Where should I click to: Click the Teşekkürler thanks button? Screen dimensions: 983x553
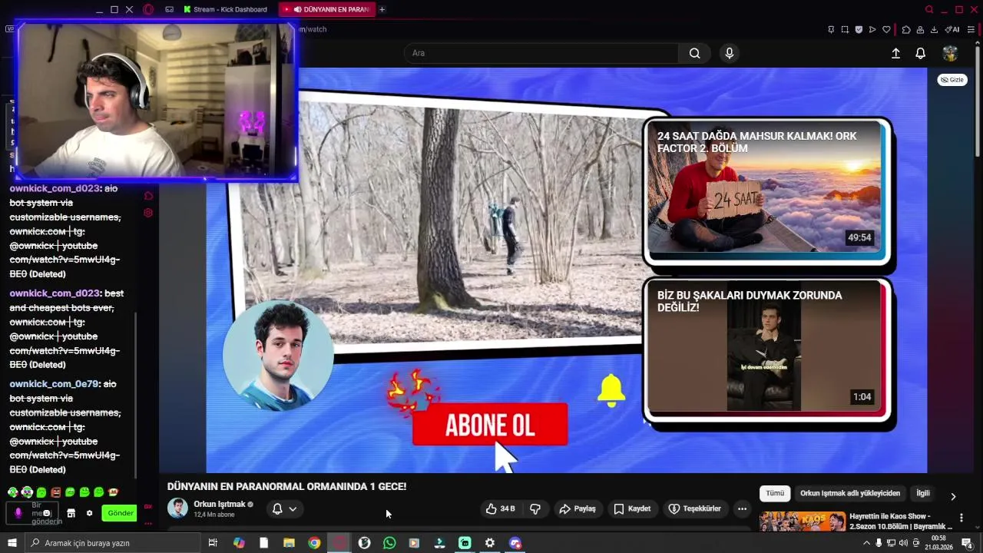694,508
